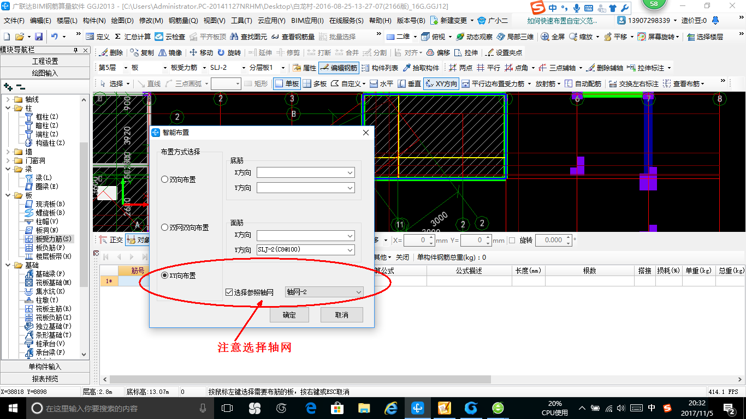Select the 复制 copy tool
The width and height of the screenshot is (746, 419).
(x=143, y=52)
